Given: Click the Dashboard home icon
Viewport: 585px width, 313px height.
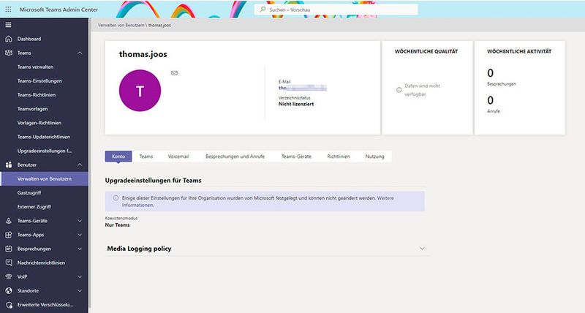Looking at the screenshot, I should (9, 39).
